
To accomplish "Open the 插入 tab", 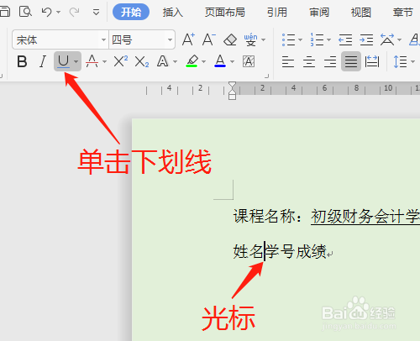I will tap(173, 13).
